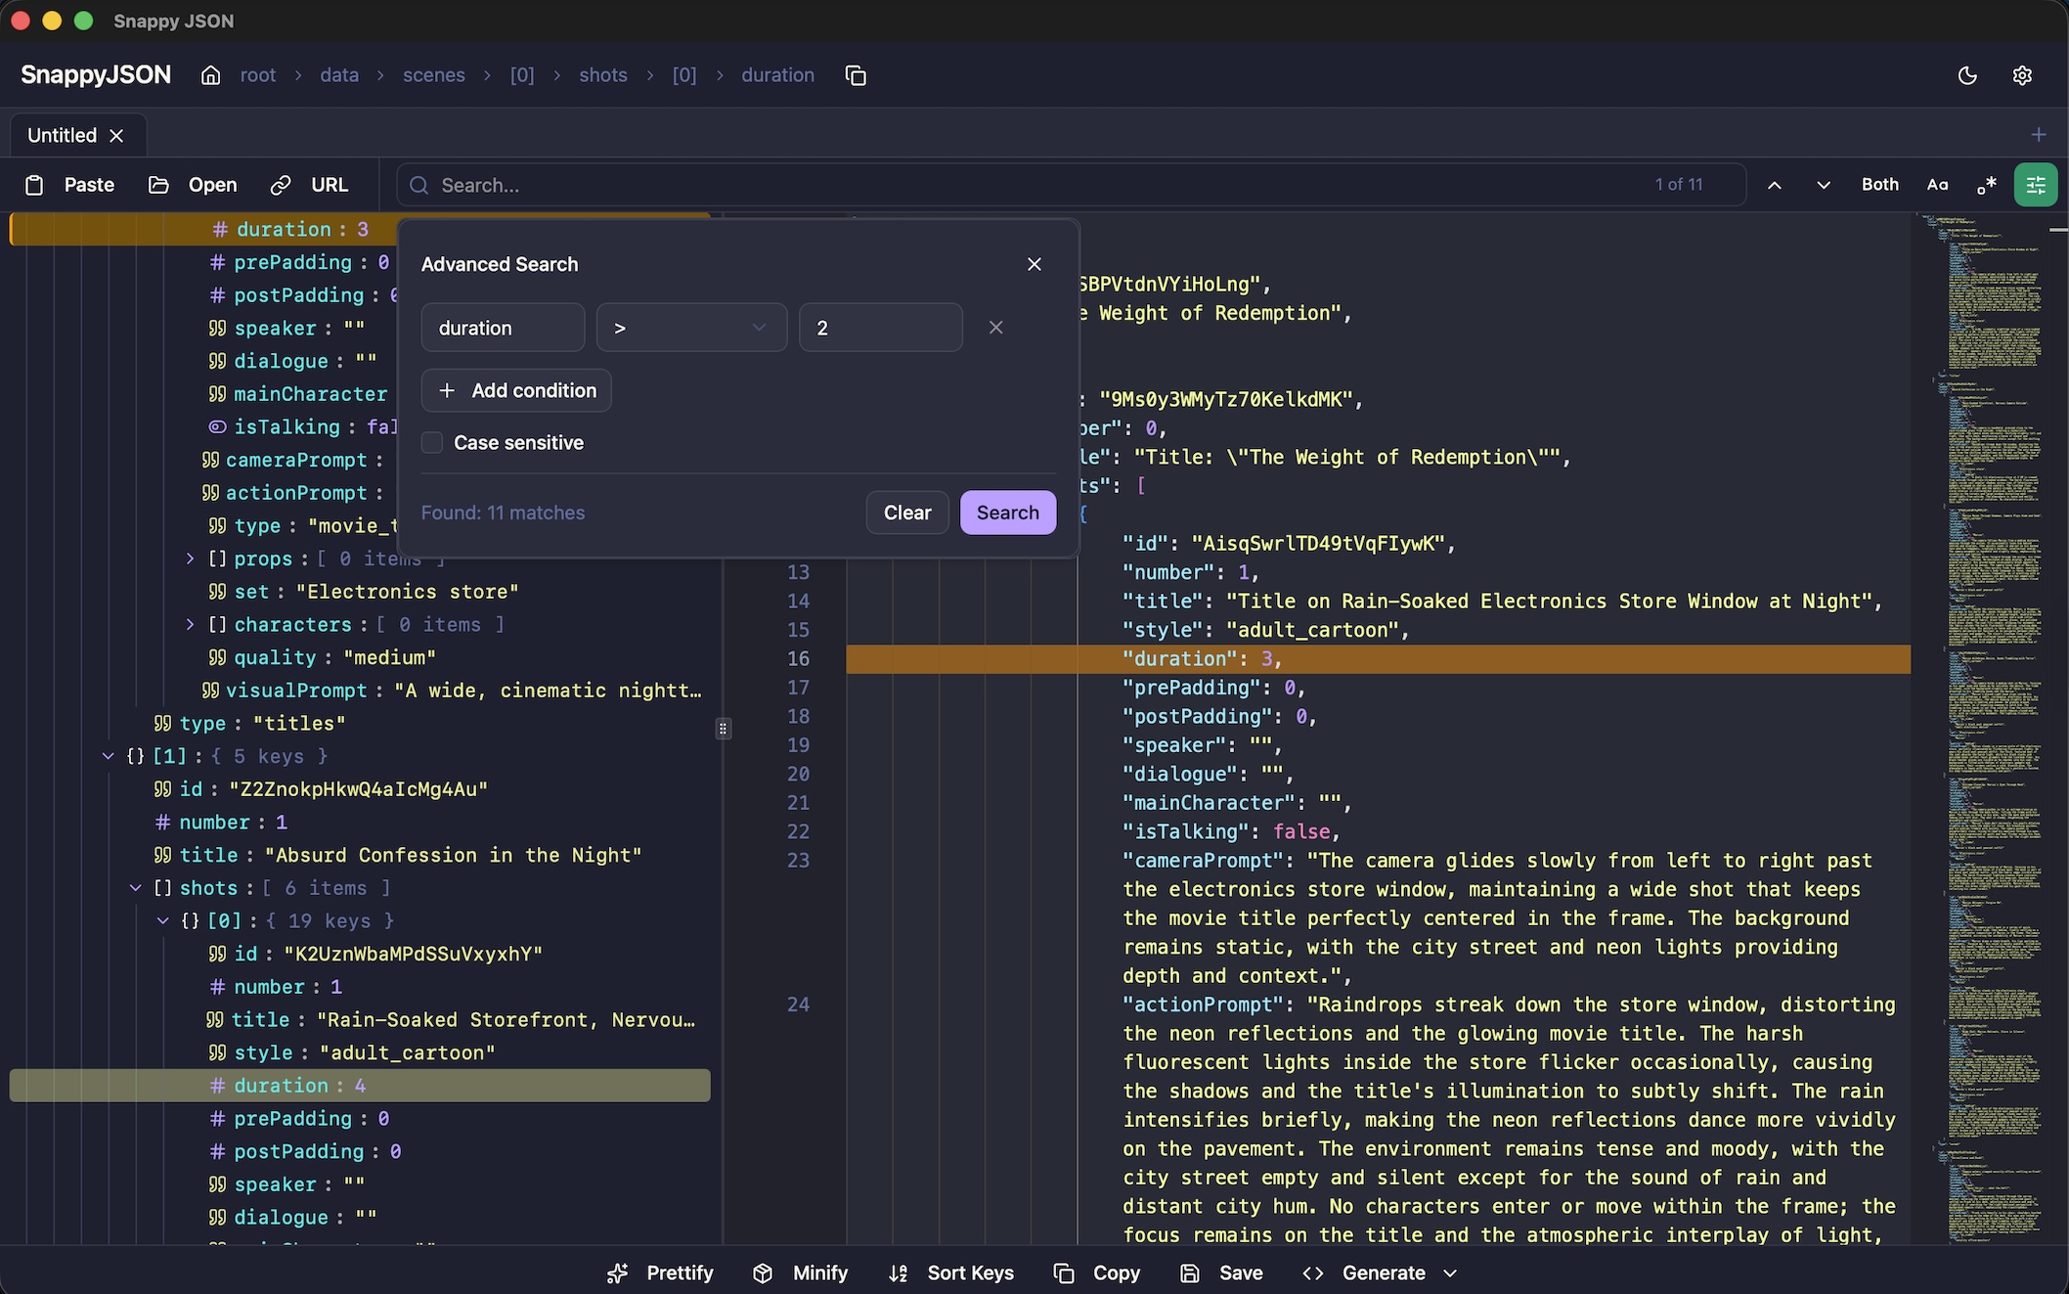Select the Untitled tab
This screenshot has width=2069, height=1294.
pyautogui.click(x=61, y=135)
